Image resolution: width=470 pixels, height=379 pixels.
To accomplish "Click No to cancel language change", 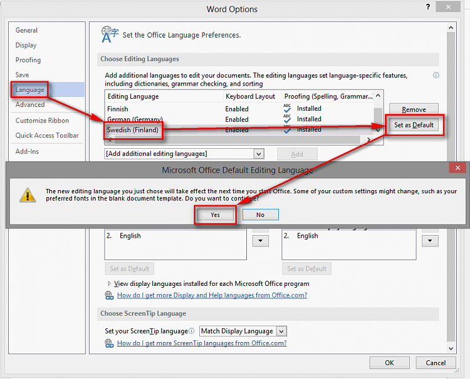I will click(x=261, y=215).
